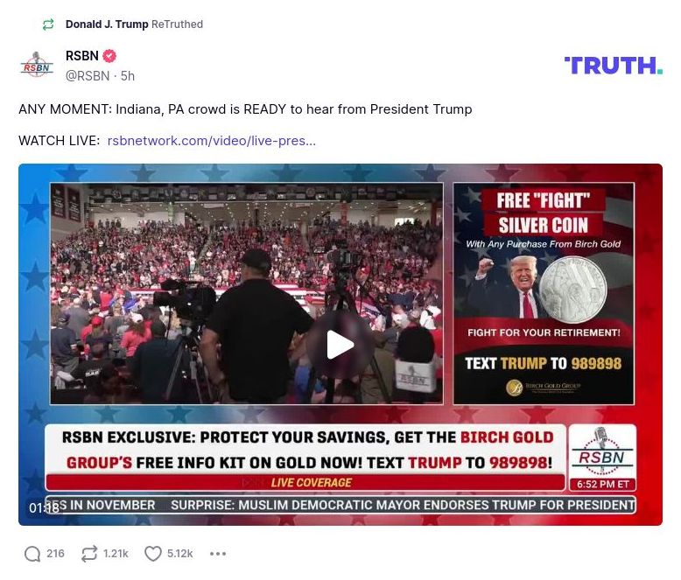The height and width of the screenshot is (580, 681).
Task: Click the 216 replies count
Action: click(56, 554)
